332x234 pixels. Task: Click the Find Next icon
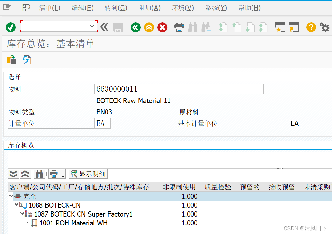click(206, 27)
